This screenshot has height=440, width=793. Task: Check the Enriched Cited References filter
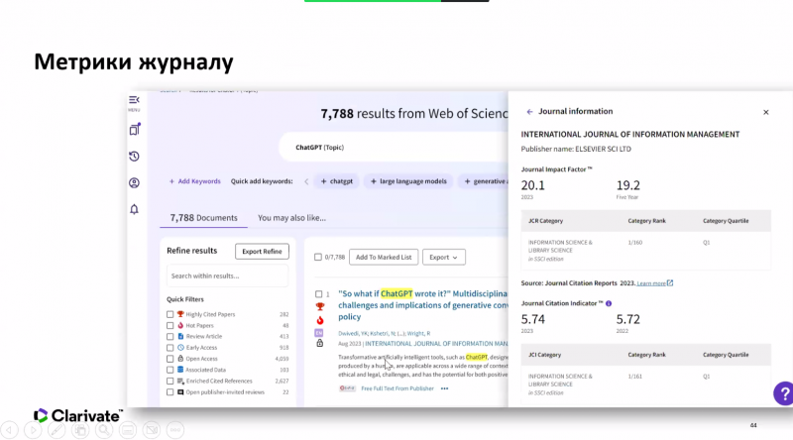(x=170, y=381)
